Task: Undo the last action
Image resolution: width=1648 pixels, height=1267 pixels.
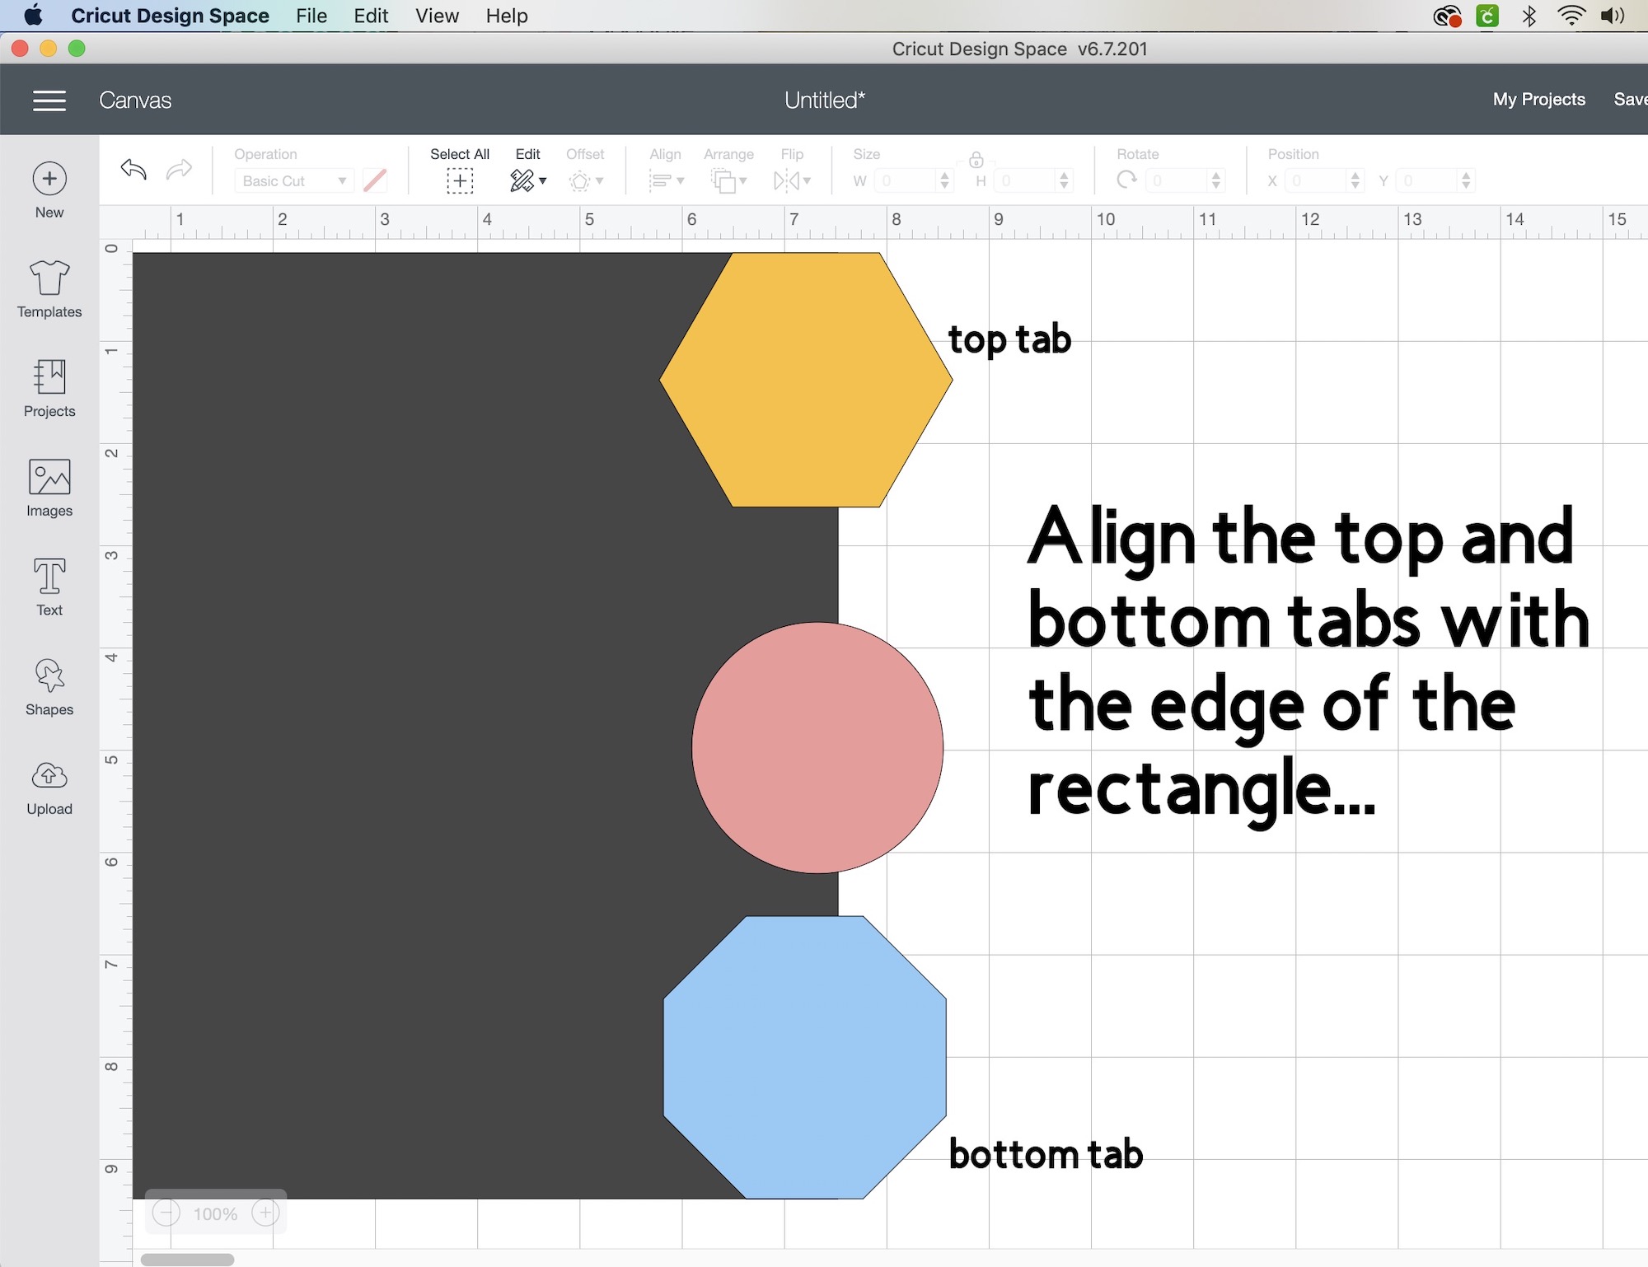Action: [133, 169]
